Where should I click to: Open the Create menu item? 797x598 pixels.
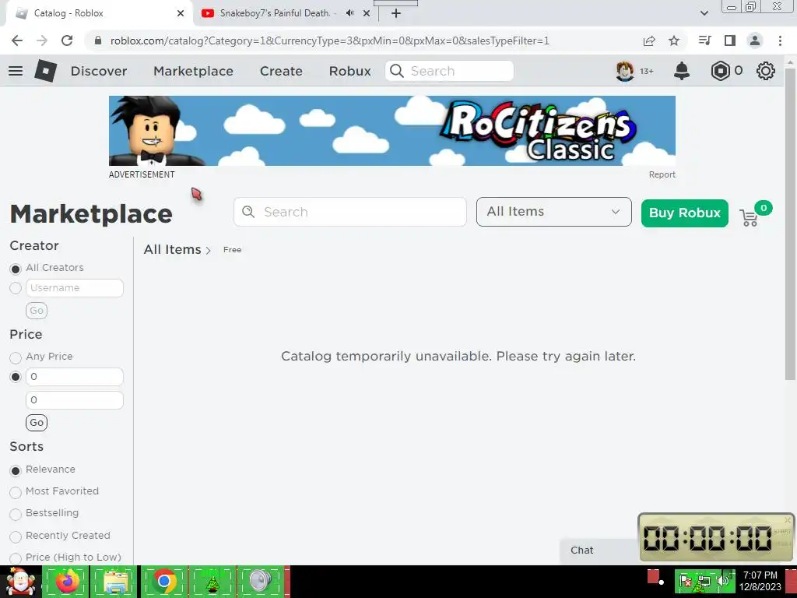[x=281, y=71]
